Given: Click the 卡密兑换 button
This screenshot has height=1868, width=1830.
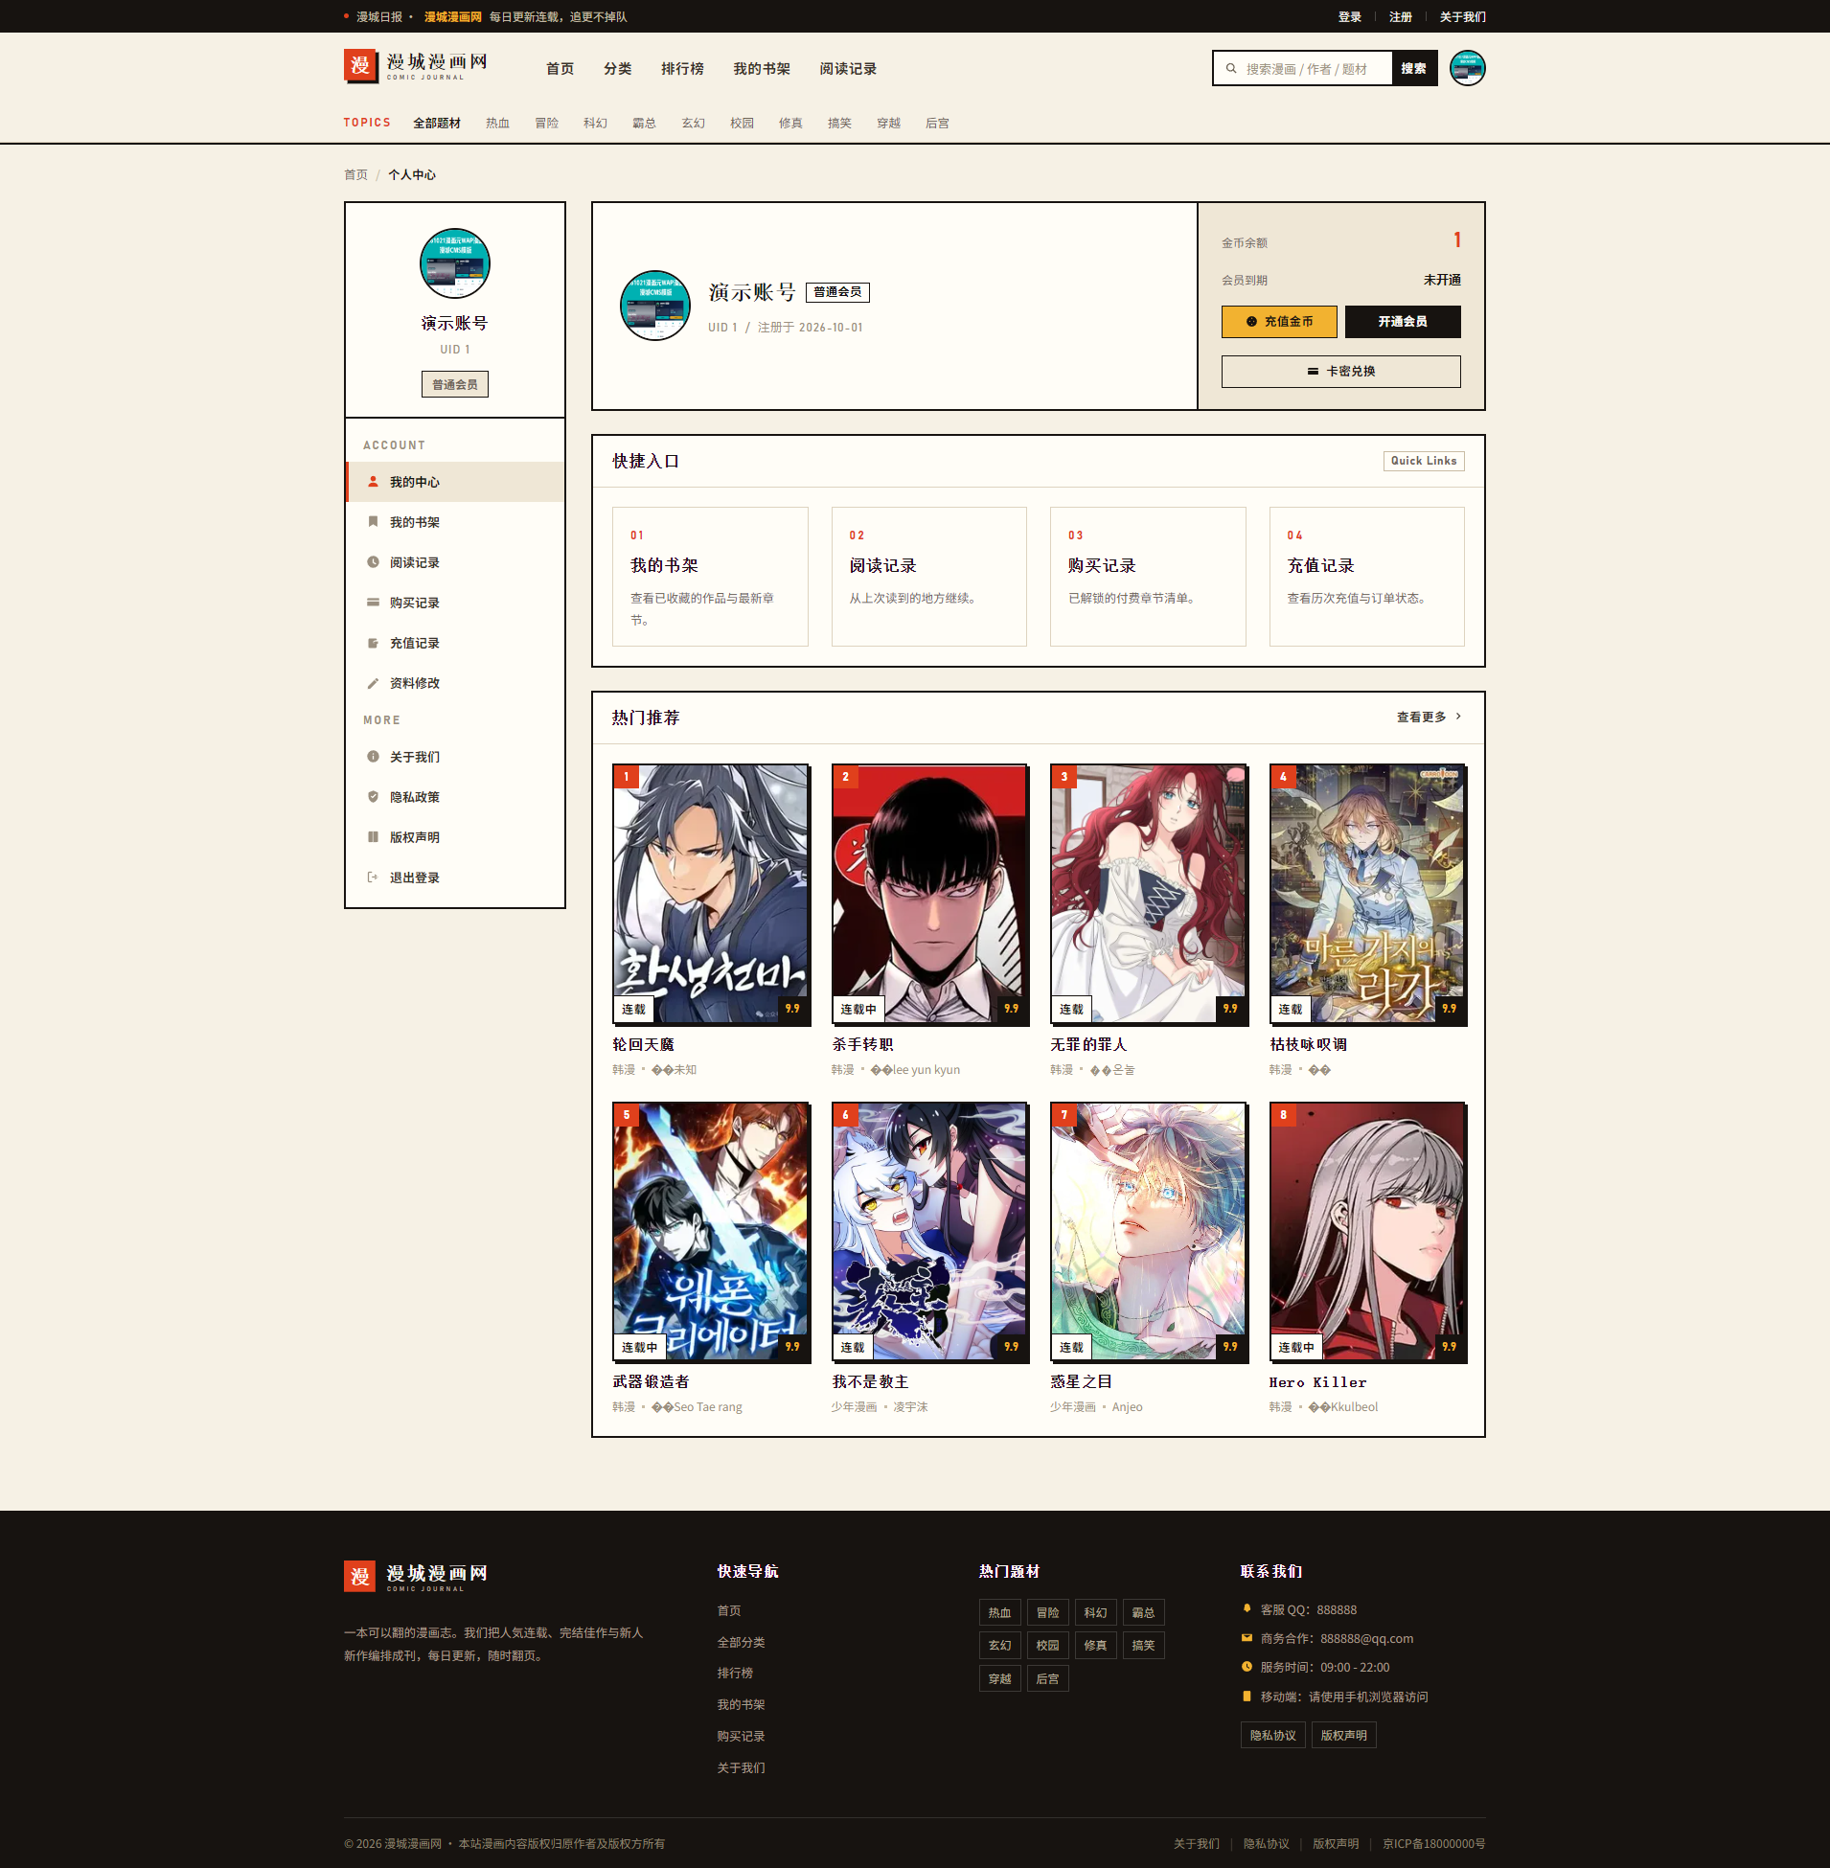Looking at the screenshot, I should coord(1340,372).
